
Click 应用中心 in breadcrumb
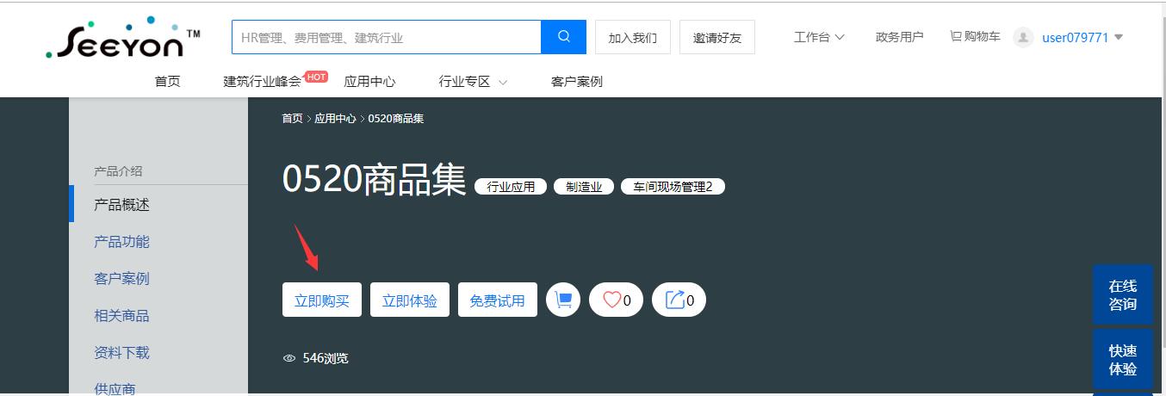point(335,119)
